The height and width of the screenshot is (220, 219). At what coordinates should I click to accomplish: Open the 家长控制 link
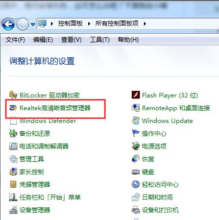[32, 172]
